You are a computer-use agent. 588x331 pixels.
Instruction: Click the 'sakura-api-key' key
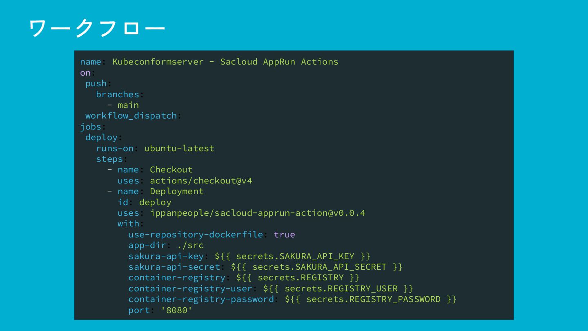click(166, 256)
